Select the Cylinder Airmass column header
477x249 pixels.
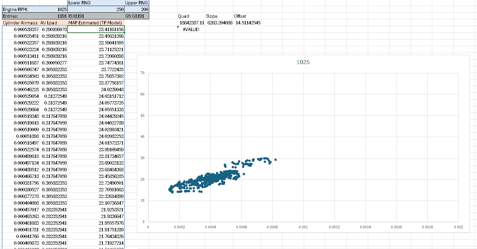(20, 23)
